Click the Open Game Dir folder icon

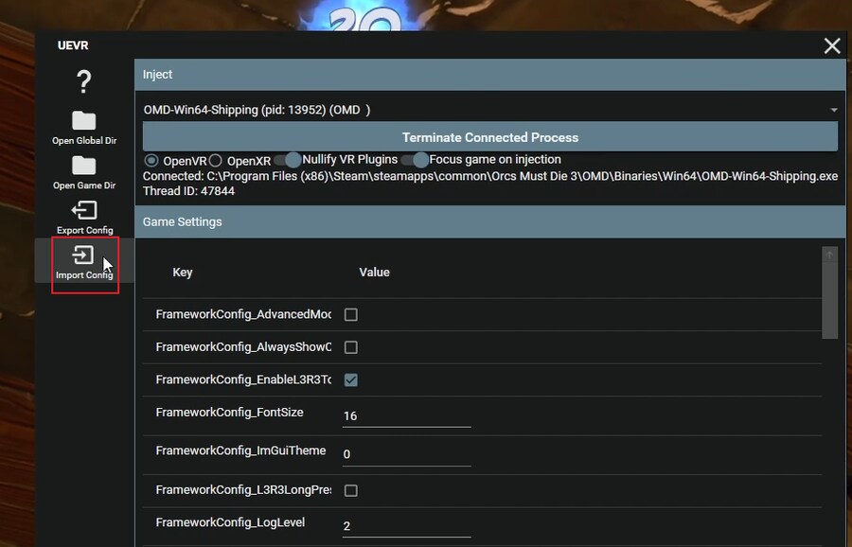click(x=84, y=167)
